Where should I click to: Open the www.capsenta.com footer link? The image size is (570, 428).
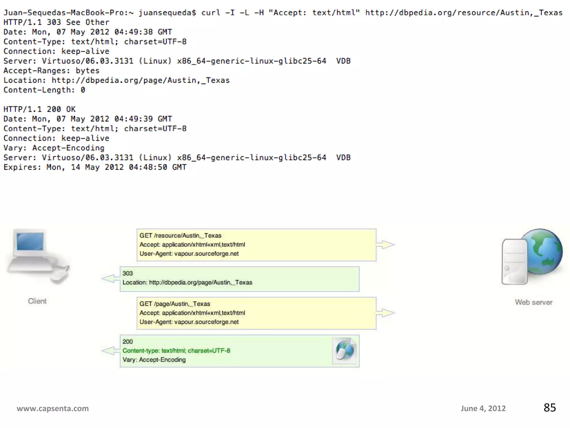[x=53, y=408]
